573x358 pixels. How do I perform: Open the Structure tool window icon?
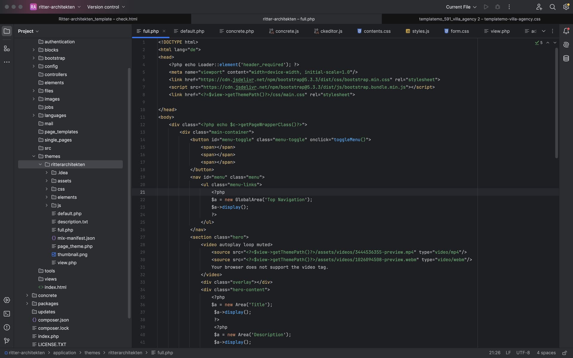(x=7, y=48)
